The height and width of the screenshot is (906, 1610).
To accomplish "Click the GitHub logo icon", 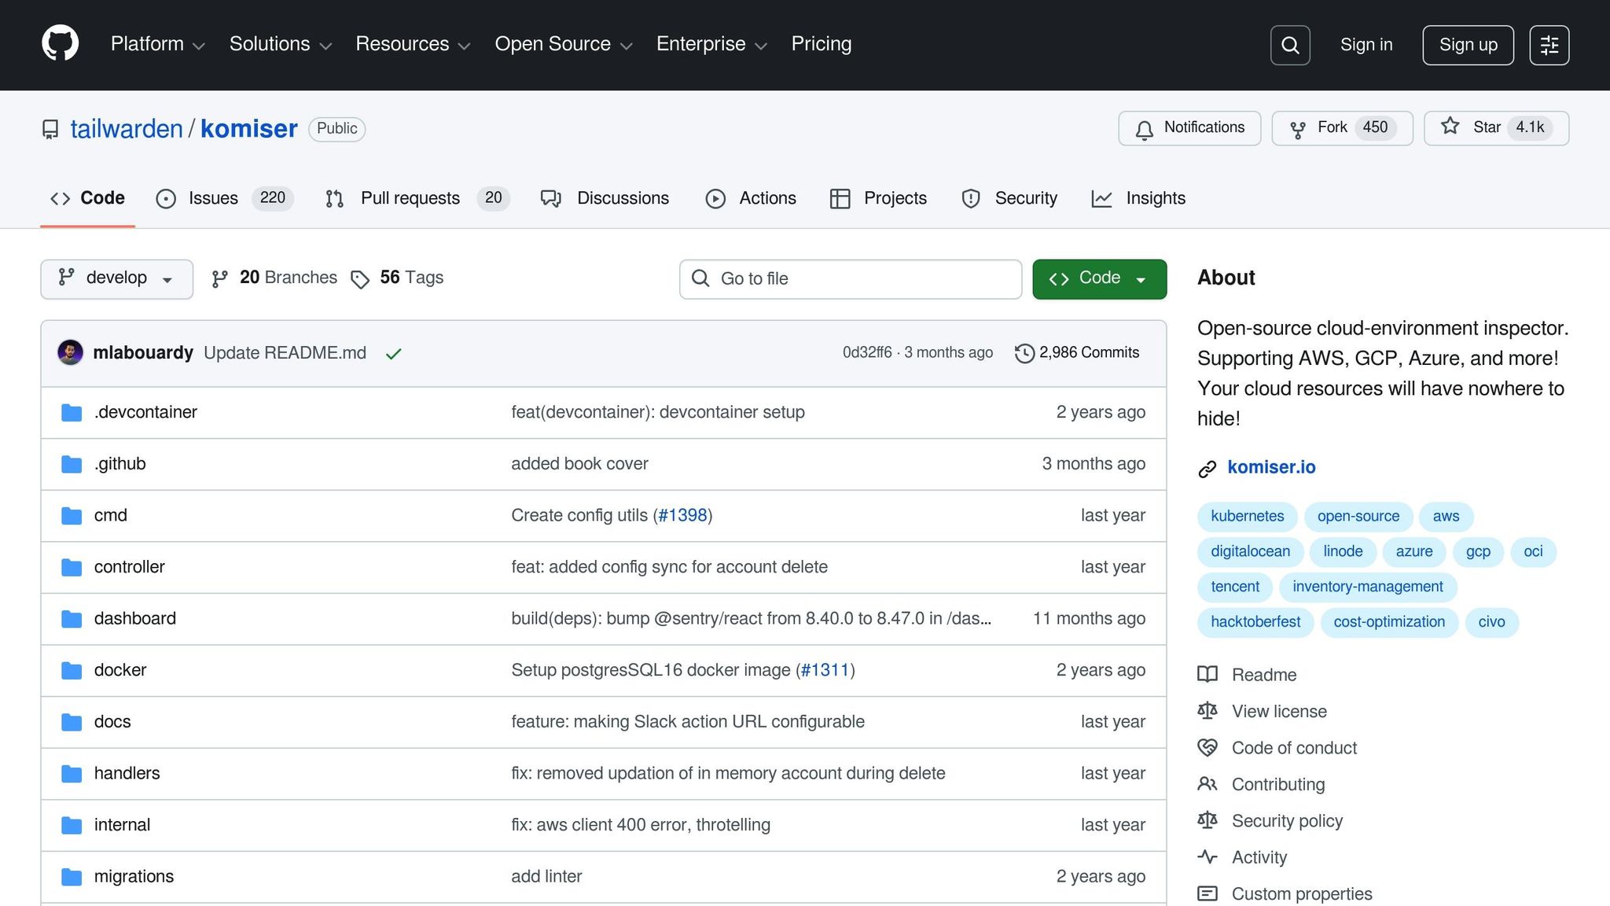I will point(60,43).
